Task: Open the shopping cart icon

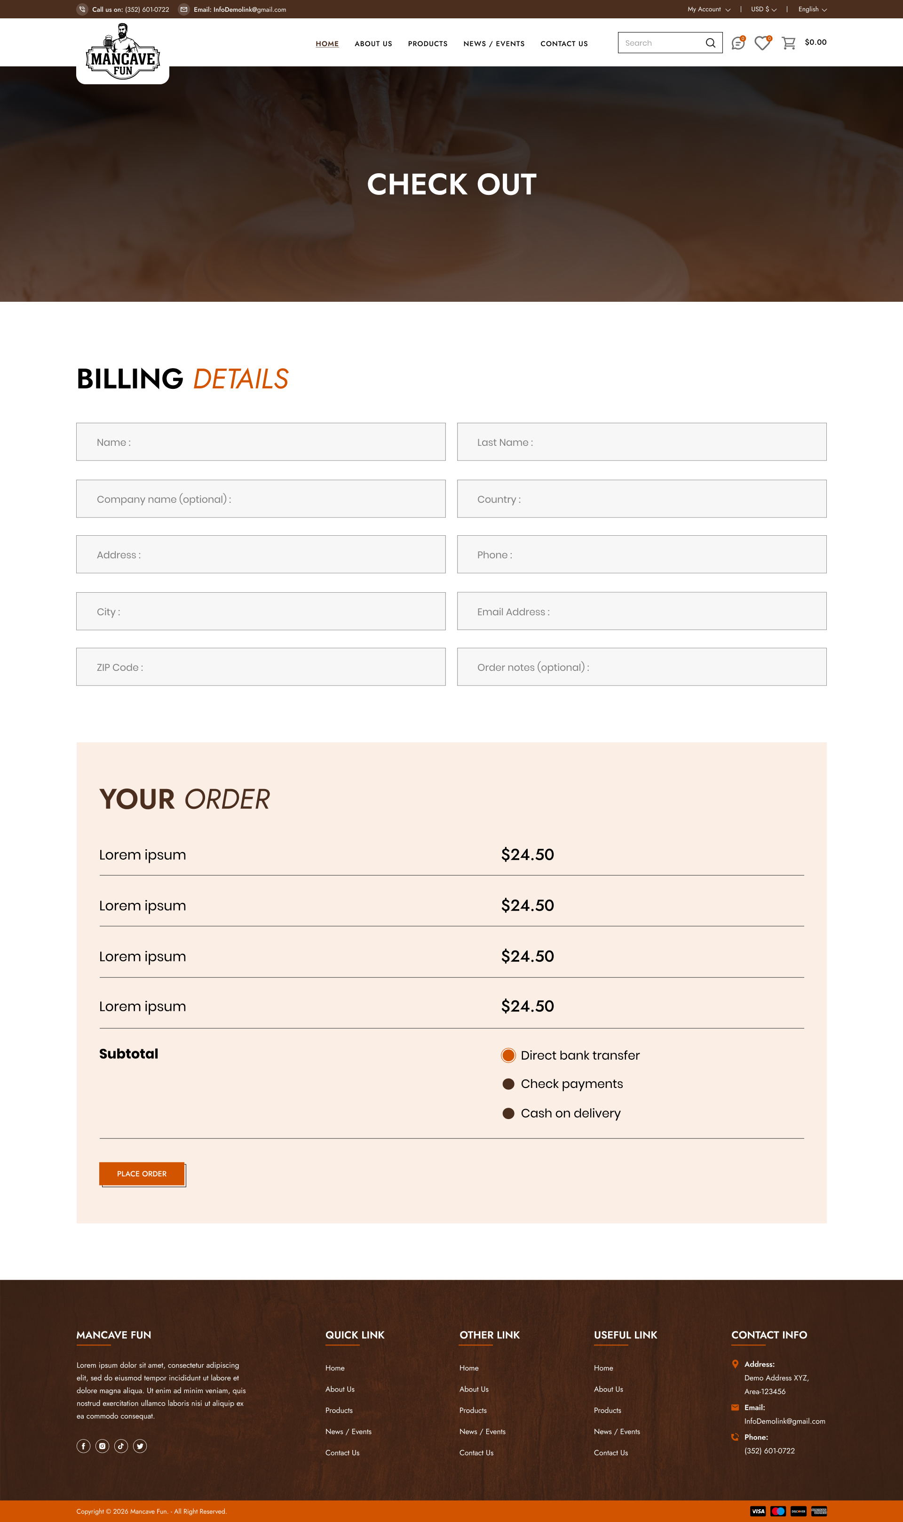Action: [x=789, y=43]
